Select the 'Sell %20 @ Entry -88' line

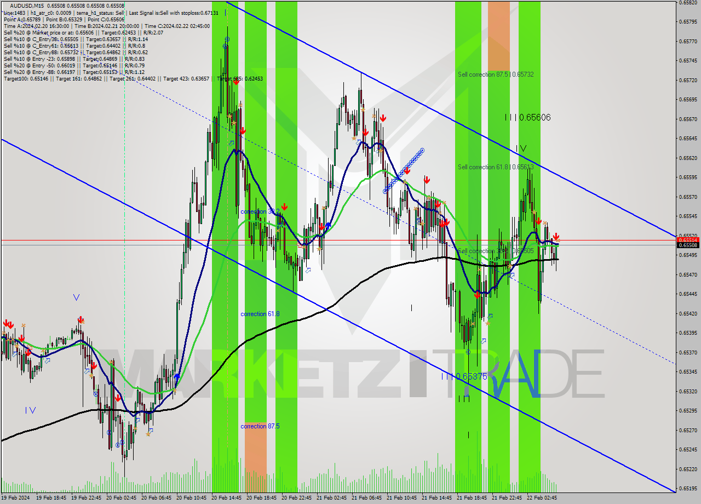pos(74,72)
